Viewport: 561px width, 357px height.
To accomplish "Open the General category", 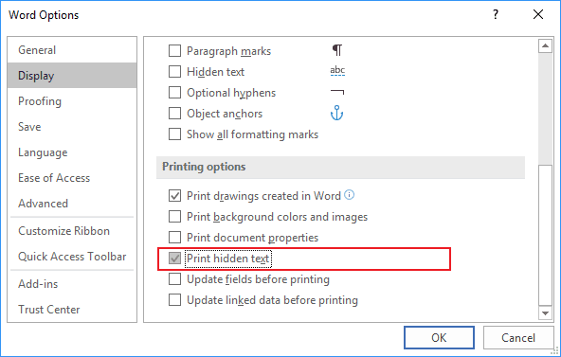I will click(x=72, y=50).
